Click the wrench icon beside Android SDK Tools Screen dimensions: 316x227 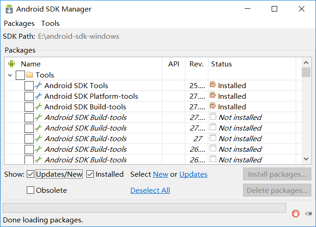(x=38, y=85)
